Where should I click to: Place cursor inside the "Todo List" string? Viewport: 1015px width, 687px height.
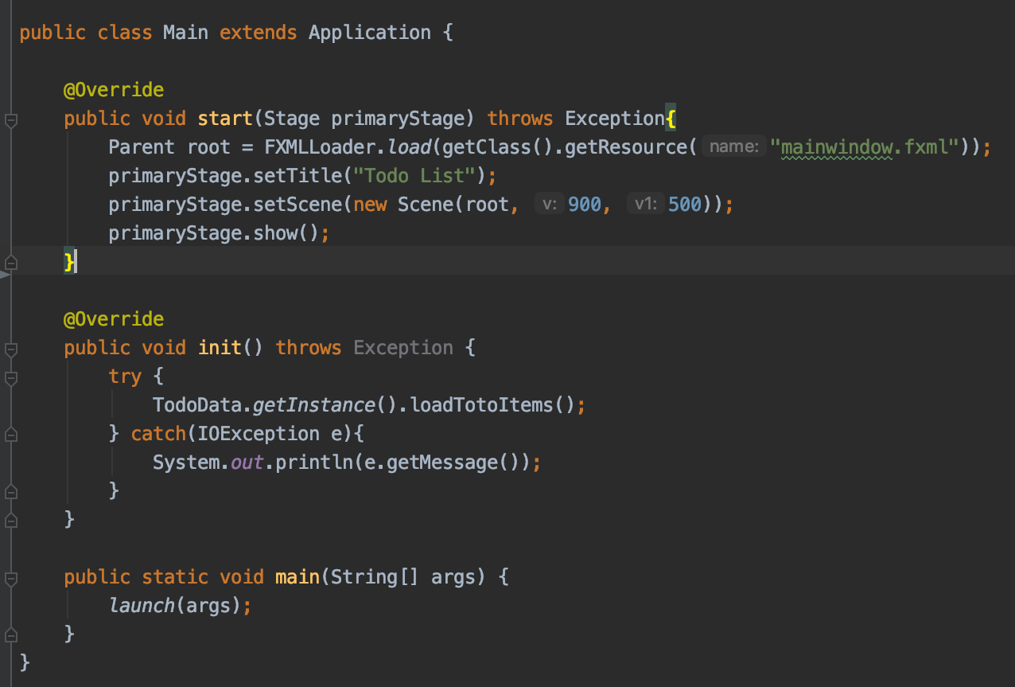coord(414,175)
